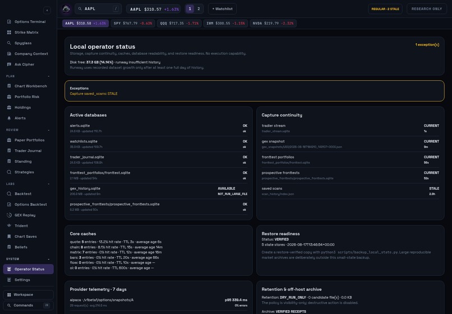Click the Chart Workbench icon
This screenshot has width=452, height=314.
(x=9, y=86)
